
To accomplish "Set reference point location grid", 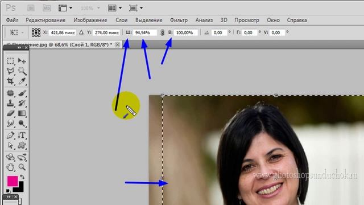I will pos(36,32).
